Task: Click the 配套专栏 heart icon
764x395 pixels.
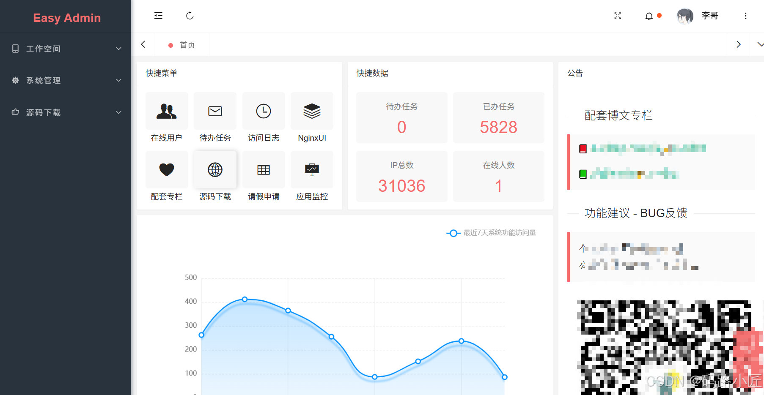Action: tap(167, 169)
